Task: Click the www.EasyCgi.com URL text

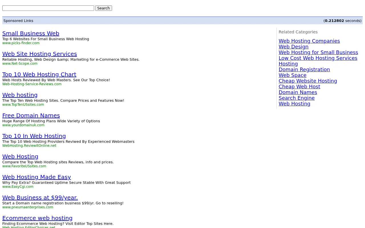Action: pos(18,187)
